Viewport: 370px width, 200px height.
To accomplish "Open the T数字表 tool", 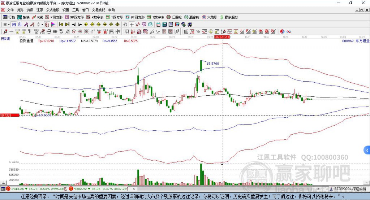I will click(x=155, y=17).
